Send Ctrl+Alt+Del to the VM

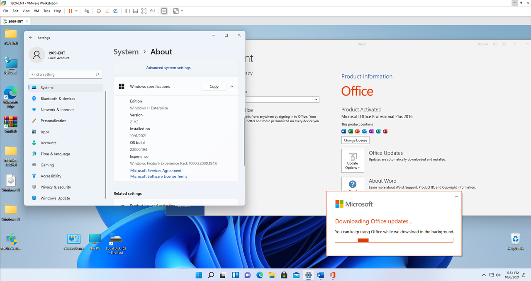pyautogui.click(x=87, y=11)
